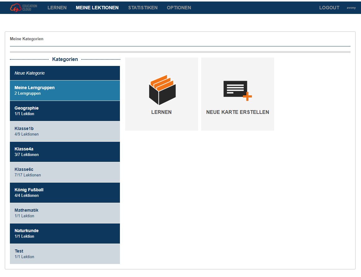Expand the Geographie category
361x277 pixels.
65,111
